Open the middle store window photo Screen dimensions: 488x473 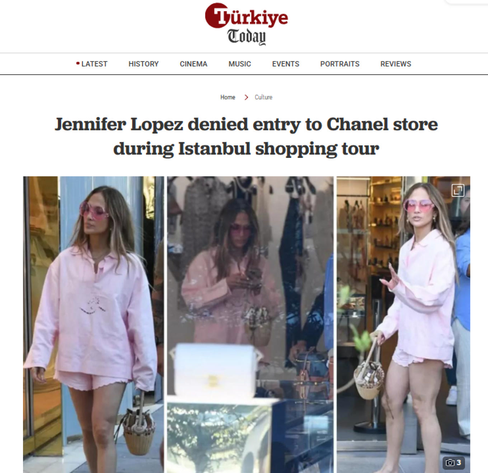coord(250,324)
